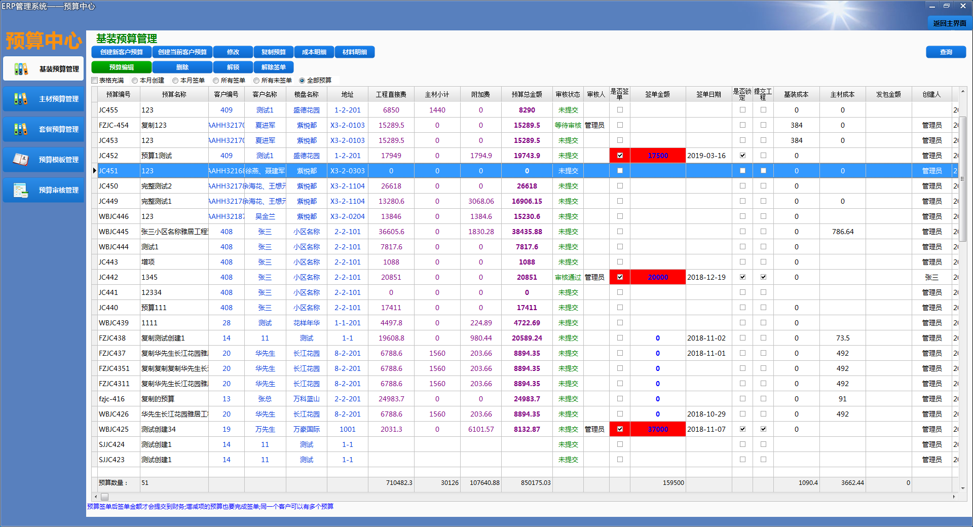Click 等待审核 status in row FZJC-454
Image resolution: width=973 pixels, height=527 pixels.
click(x=568, y=125)
